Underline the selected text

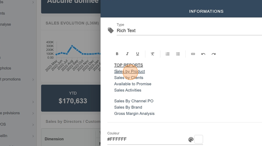pos(138,54)
